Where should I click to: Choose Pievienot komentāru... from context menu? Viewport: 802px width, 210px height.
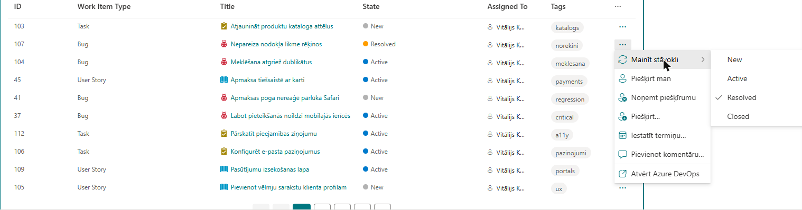pyautogui.click(x=663, y=155)
